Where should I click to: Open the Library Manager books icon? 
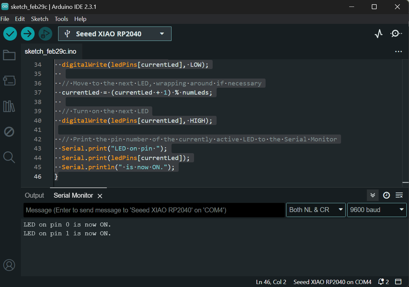click(9, 106)
